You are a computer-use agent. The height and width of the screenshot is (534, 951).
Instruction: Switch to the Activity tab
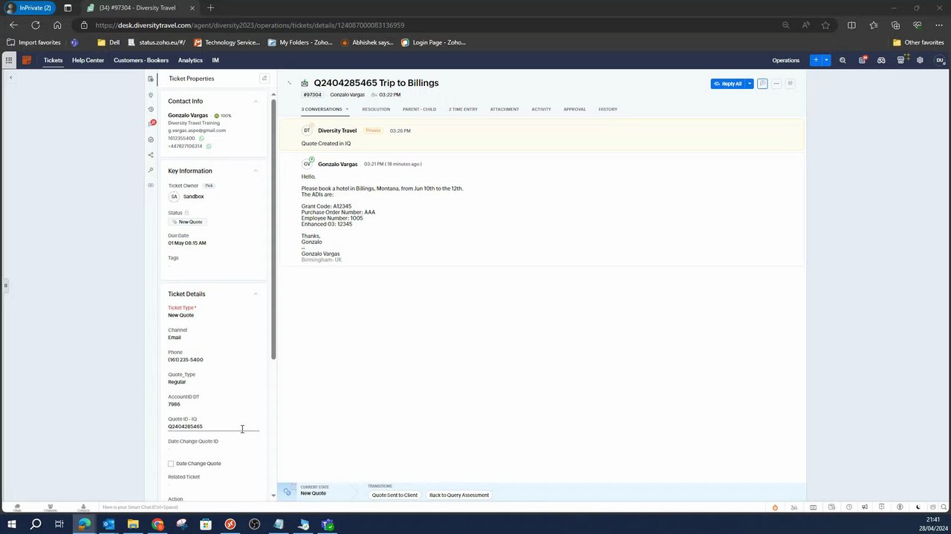point(541,109)
